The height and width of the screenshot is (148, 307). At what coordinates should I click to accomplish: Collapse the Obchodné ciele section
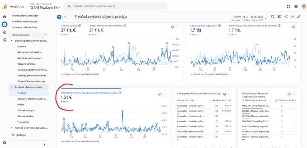(x=46, y=35)
